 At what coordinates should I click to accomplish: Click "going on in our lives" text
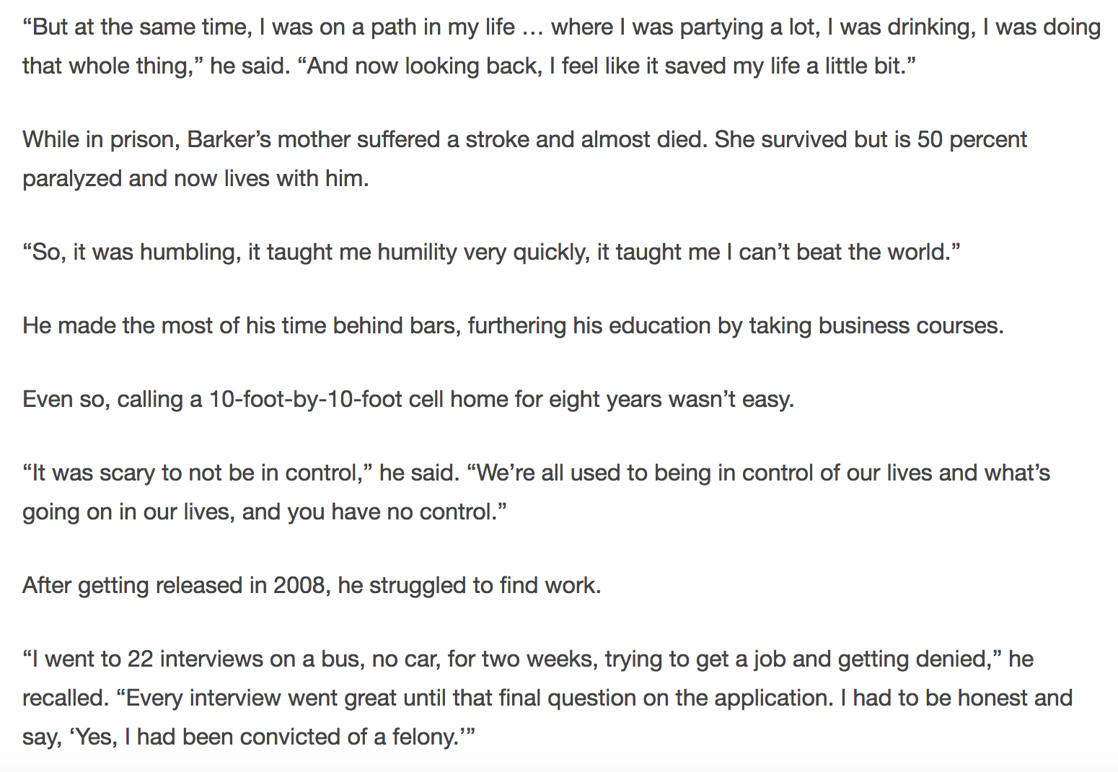[126, 512]
